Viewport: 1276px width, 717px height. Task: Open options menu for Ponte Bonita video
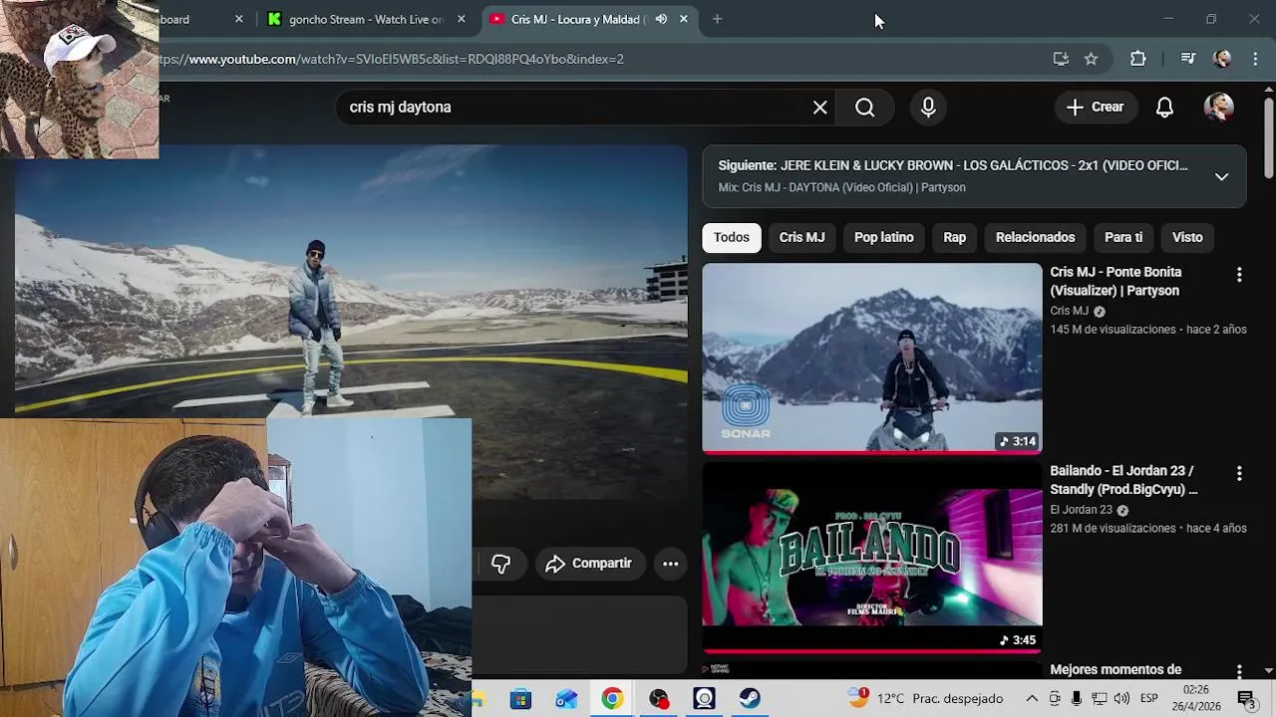pos(1239,275)
